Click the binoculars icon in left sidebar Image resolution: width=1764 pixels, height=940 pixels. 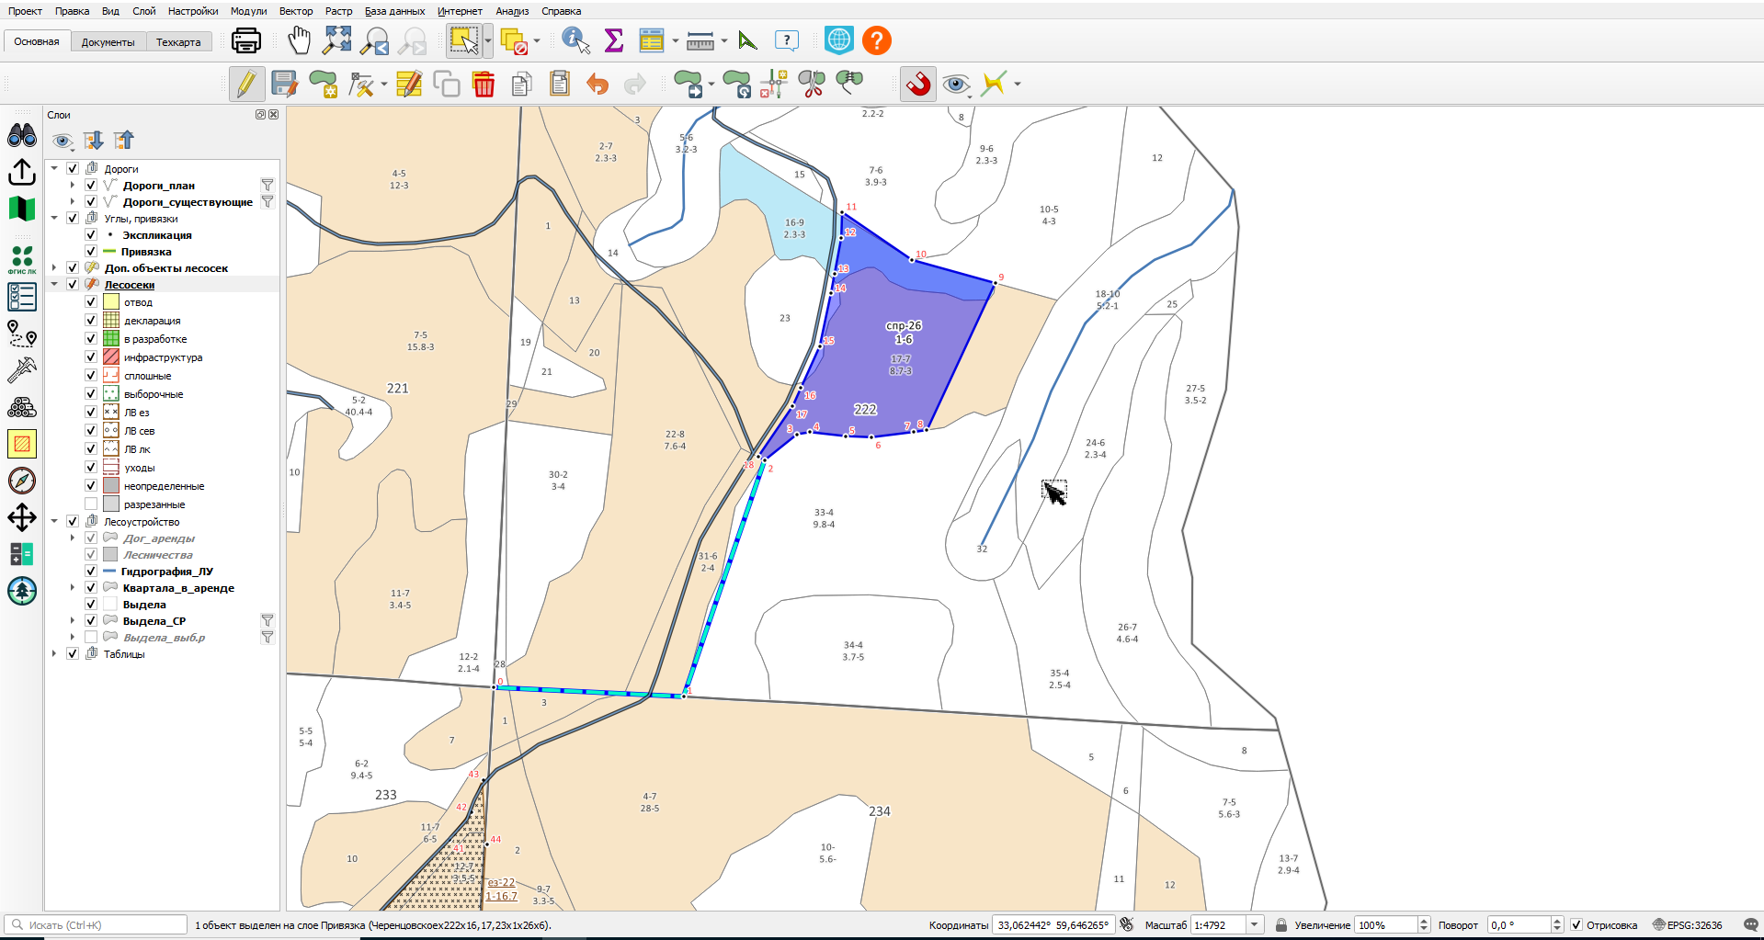22,136
